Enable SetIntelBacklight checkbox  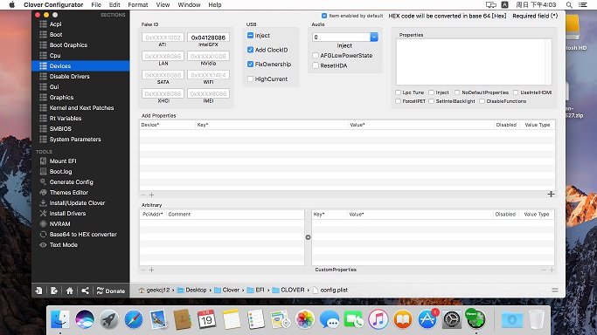pyautogui.click(x=432, y=101)
